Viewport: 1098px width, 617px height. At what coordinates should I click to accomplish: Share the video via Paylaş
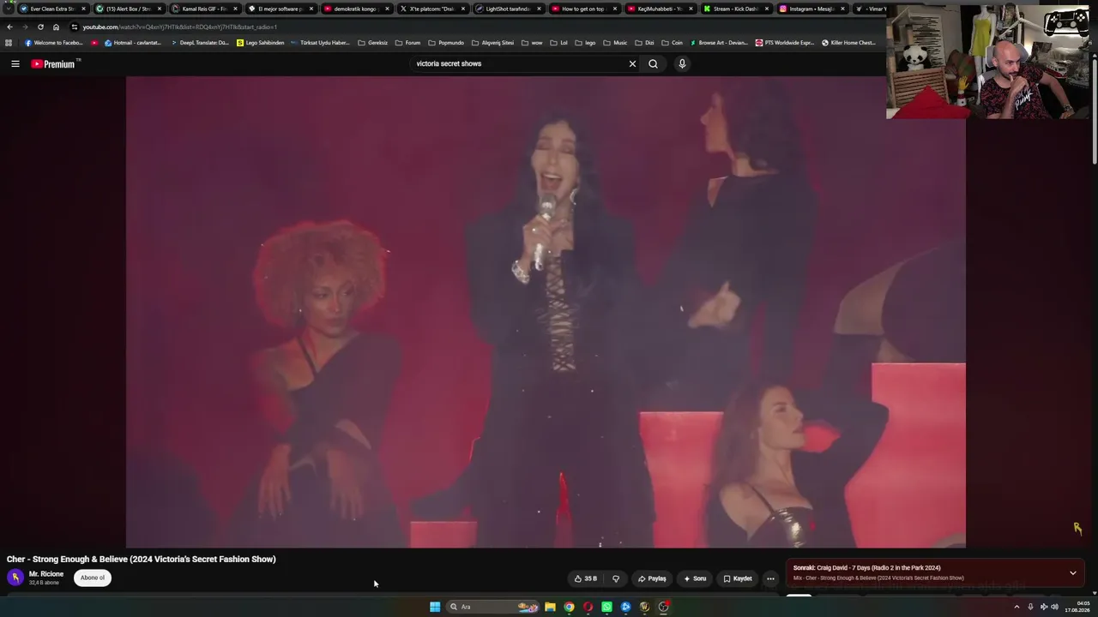tap(652, 578)
